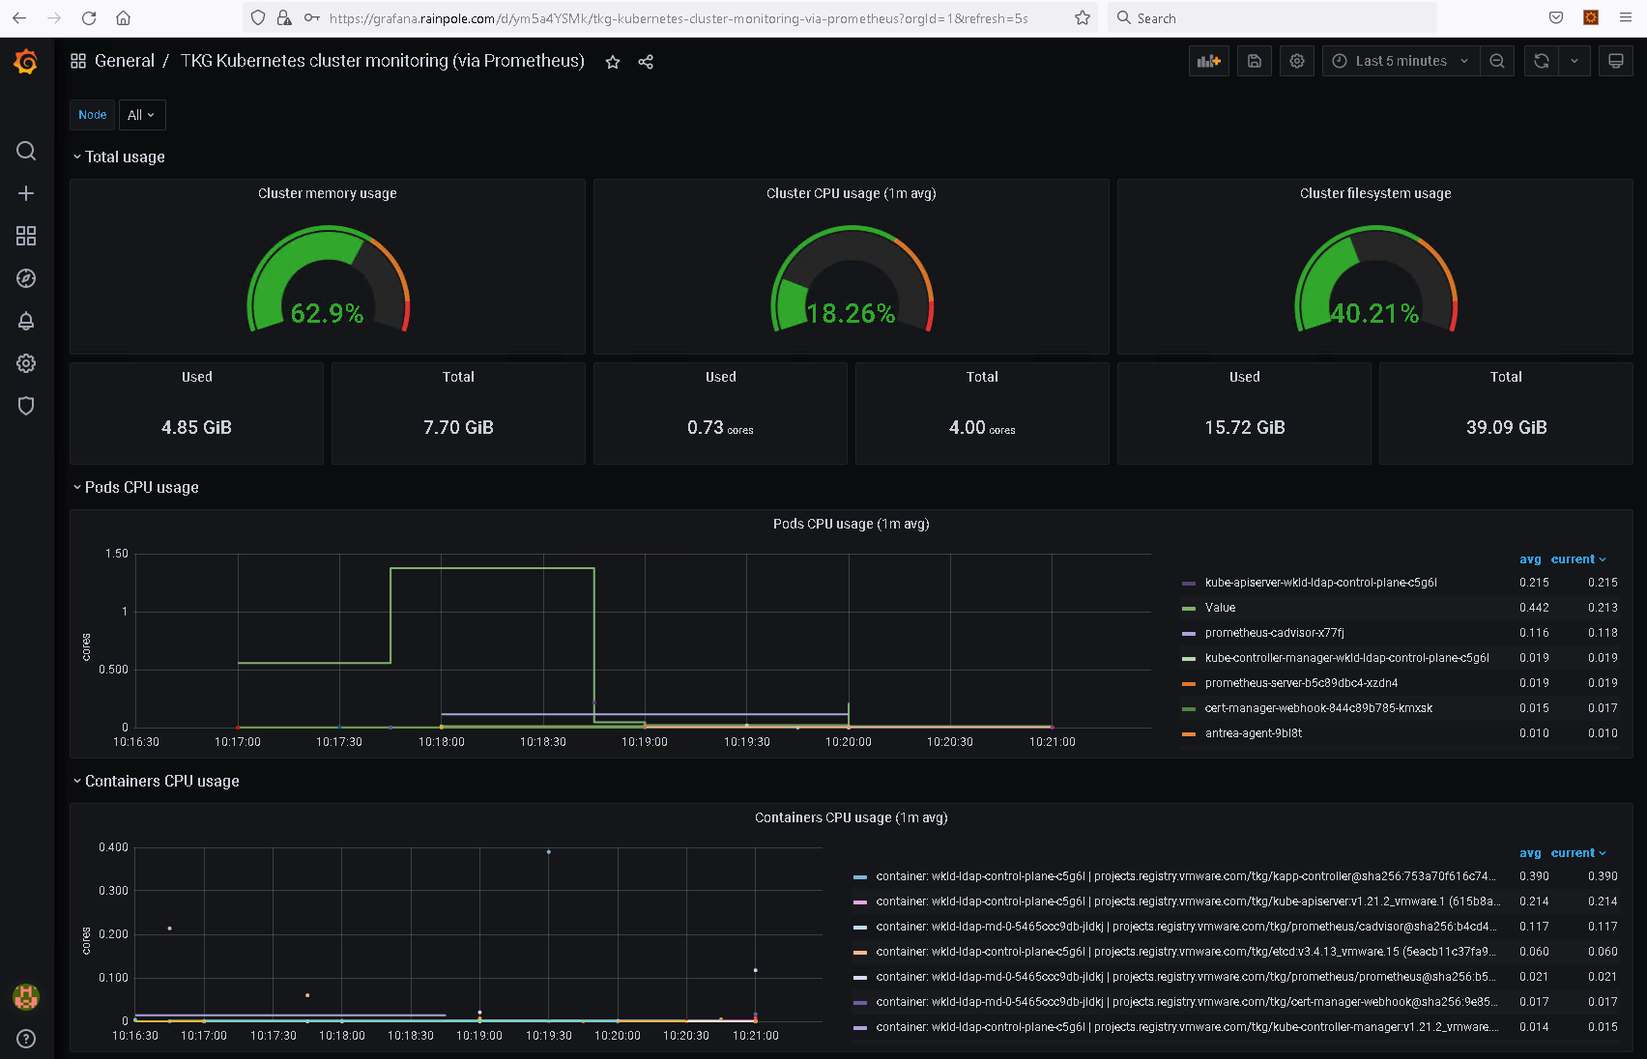The height and width of the screenshot is (1059, 1647).
Task: Open the Help question mark icon
Action: [26, 1039]
